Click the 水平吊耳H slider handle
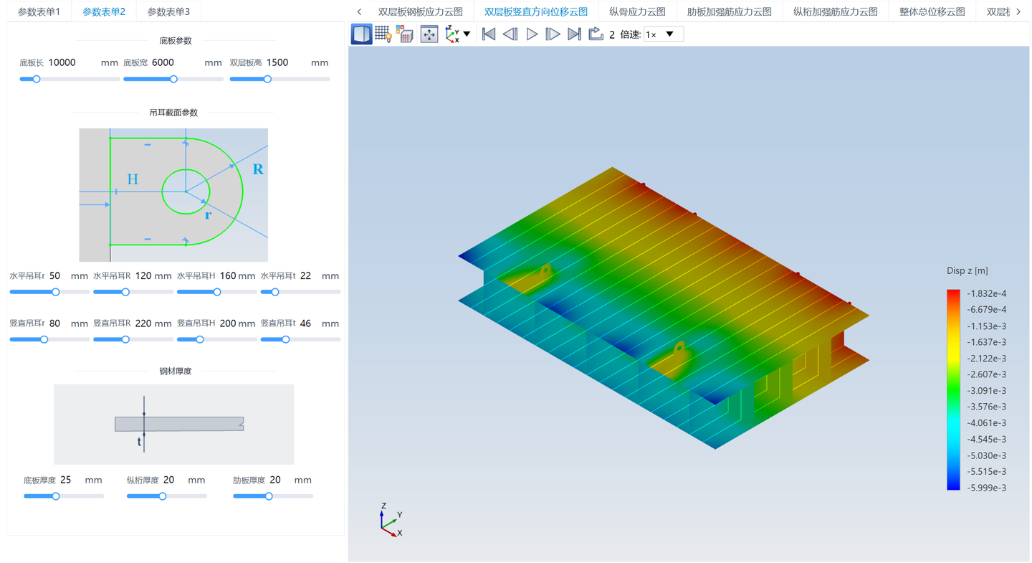1032x563 pixels. click(x=217, y=292)
